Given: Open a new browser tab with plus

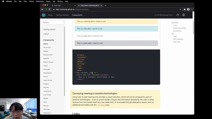Looking at the screenshot, I should [x=105, y=6].
